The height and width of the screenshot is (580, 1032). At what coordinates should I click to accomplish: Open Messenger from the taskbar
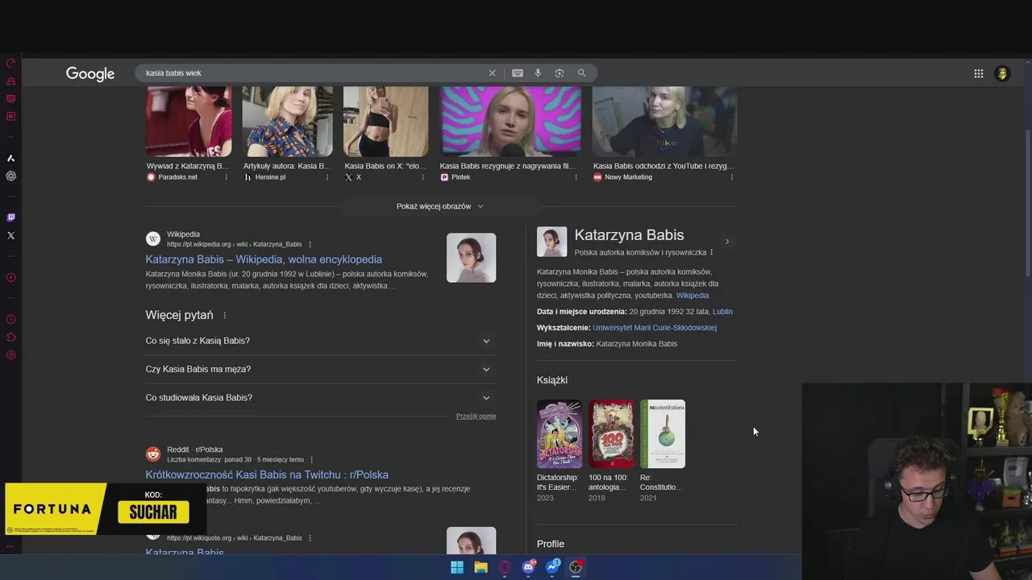[553, 567]
